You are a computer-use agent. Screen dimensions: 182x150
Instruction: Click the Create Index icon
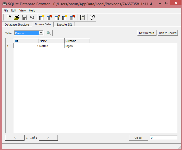pos(65,18)
